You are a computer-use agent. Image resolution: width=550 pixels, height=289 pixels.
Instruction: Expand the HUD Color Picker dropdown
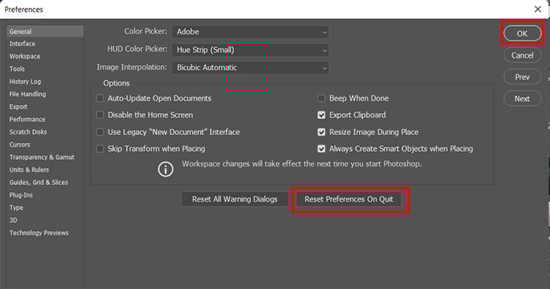(251, 50)
